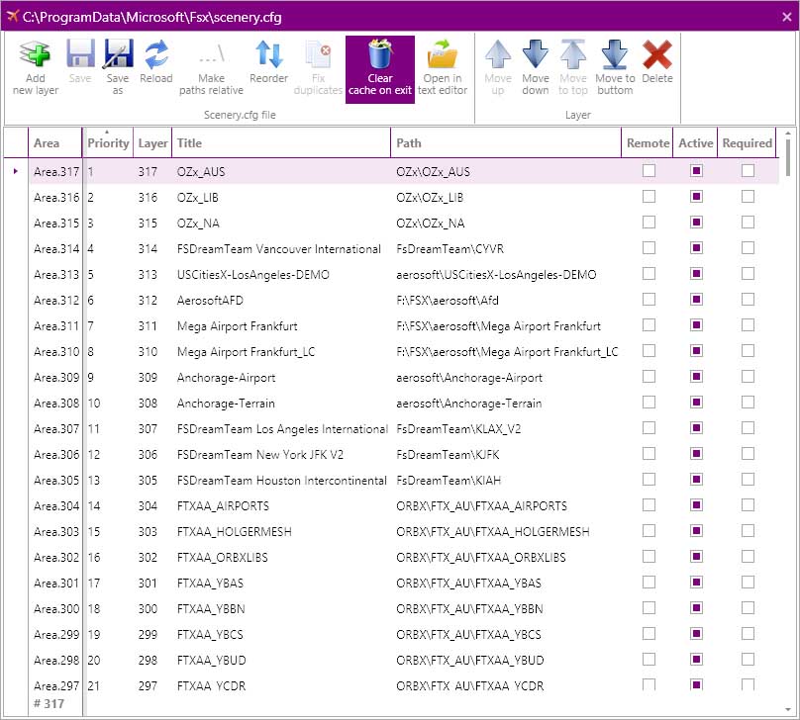Viewport: 800px width, 720px height.
Task: Click the row selector arrow for Area.317
Action: tap(16, 171)
